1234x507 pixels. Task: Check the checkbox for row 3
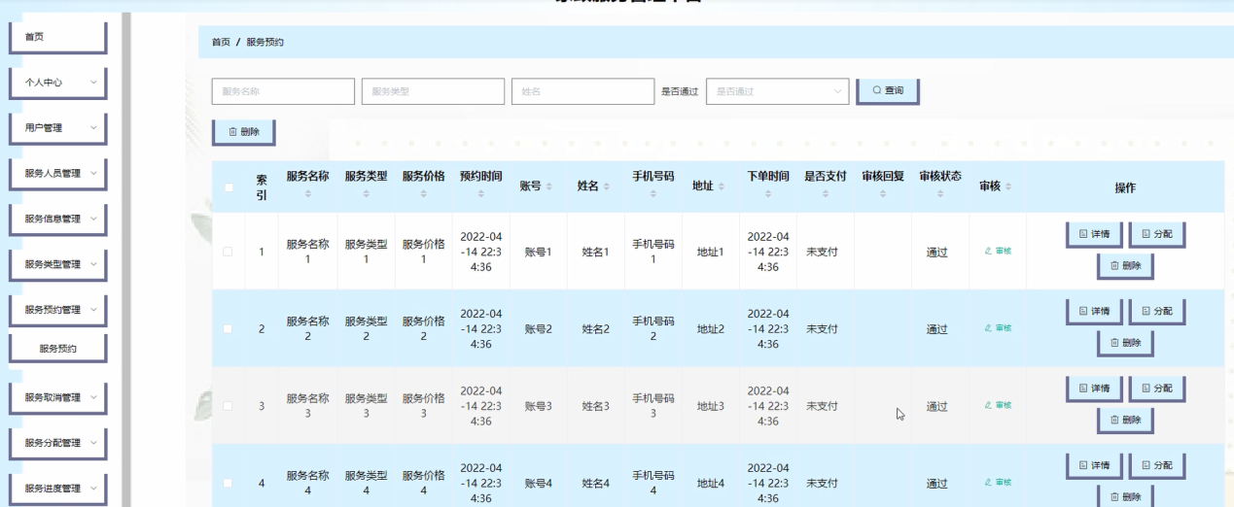point(228,406)
